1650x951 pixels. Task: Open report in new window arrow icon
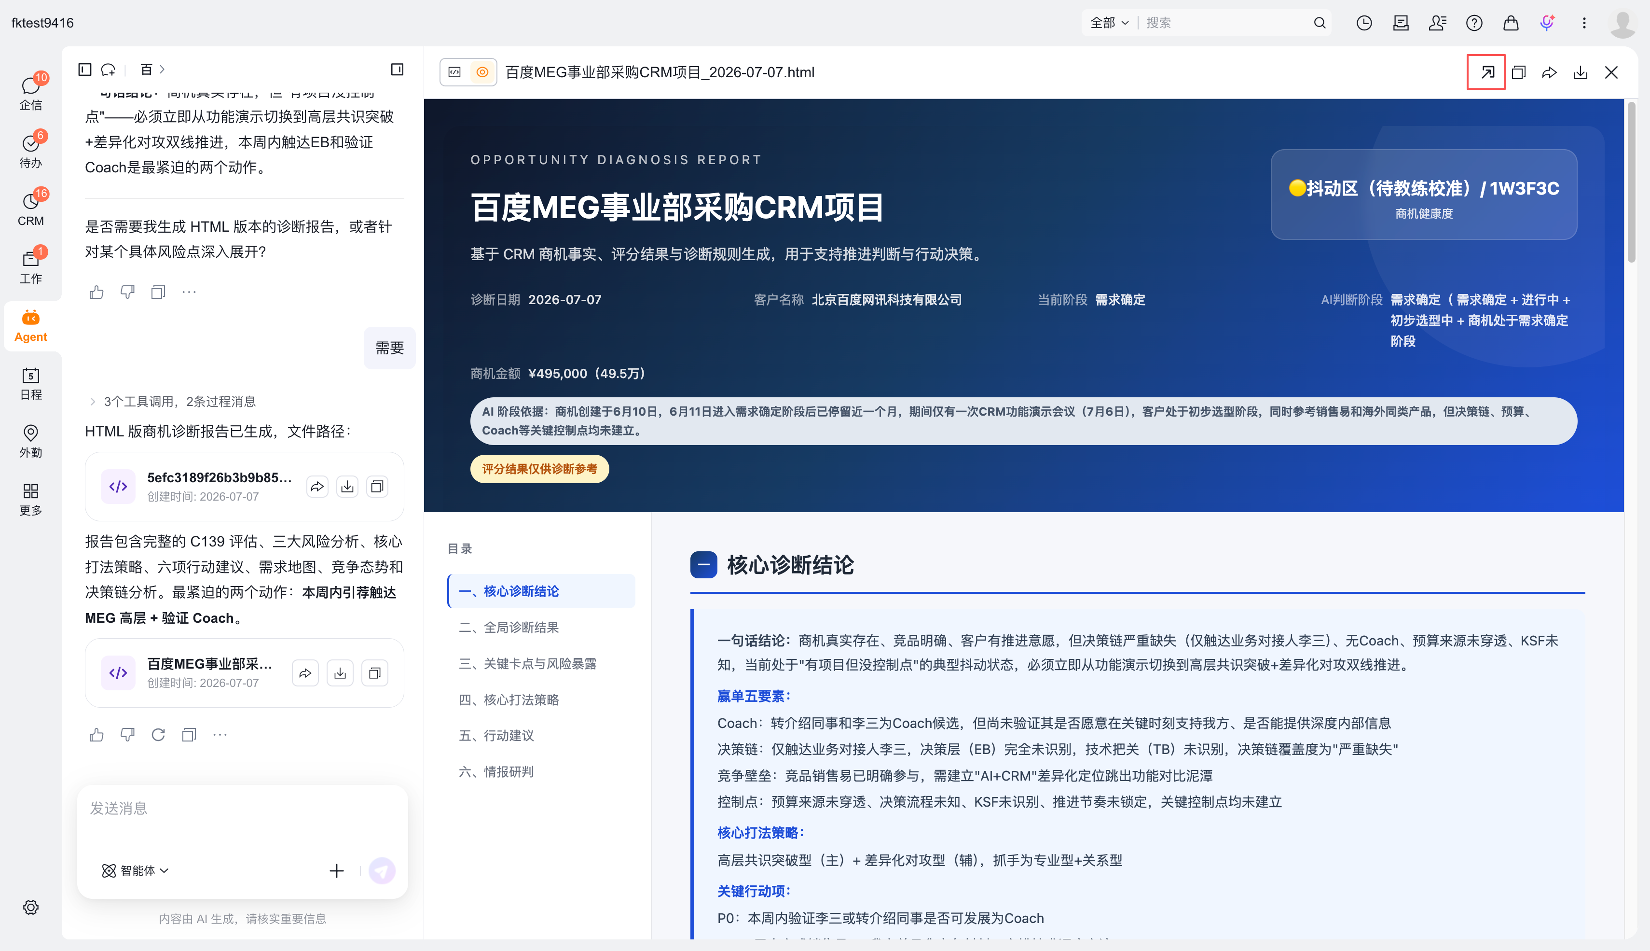[1487, 72]
